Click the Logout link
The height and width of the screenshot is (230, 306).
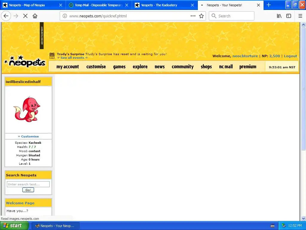[290, 56]
